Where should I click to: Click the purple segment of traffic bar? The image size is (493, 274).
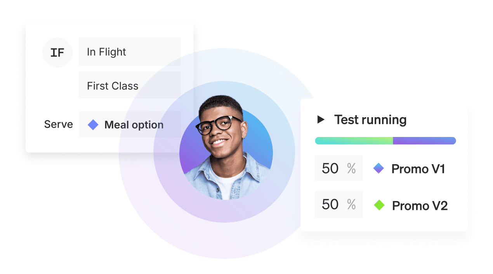(x=424, y=140)
